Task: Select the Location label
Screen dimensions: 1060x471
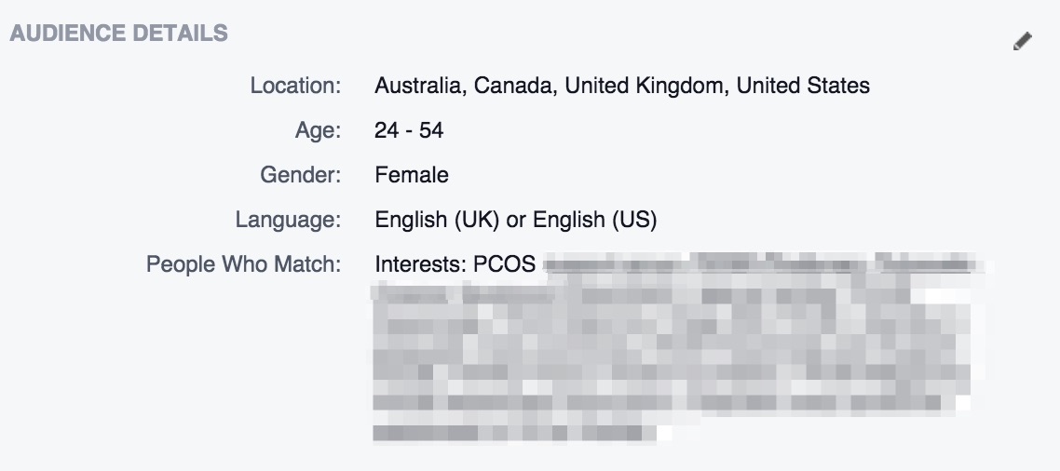Action: pyautogui.click(x=295, y=86)
